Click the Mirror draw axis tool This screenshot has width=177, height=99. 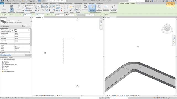[54, 6]
